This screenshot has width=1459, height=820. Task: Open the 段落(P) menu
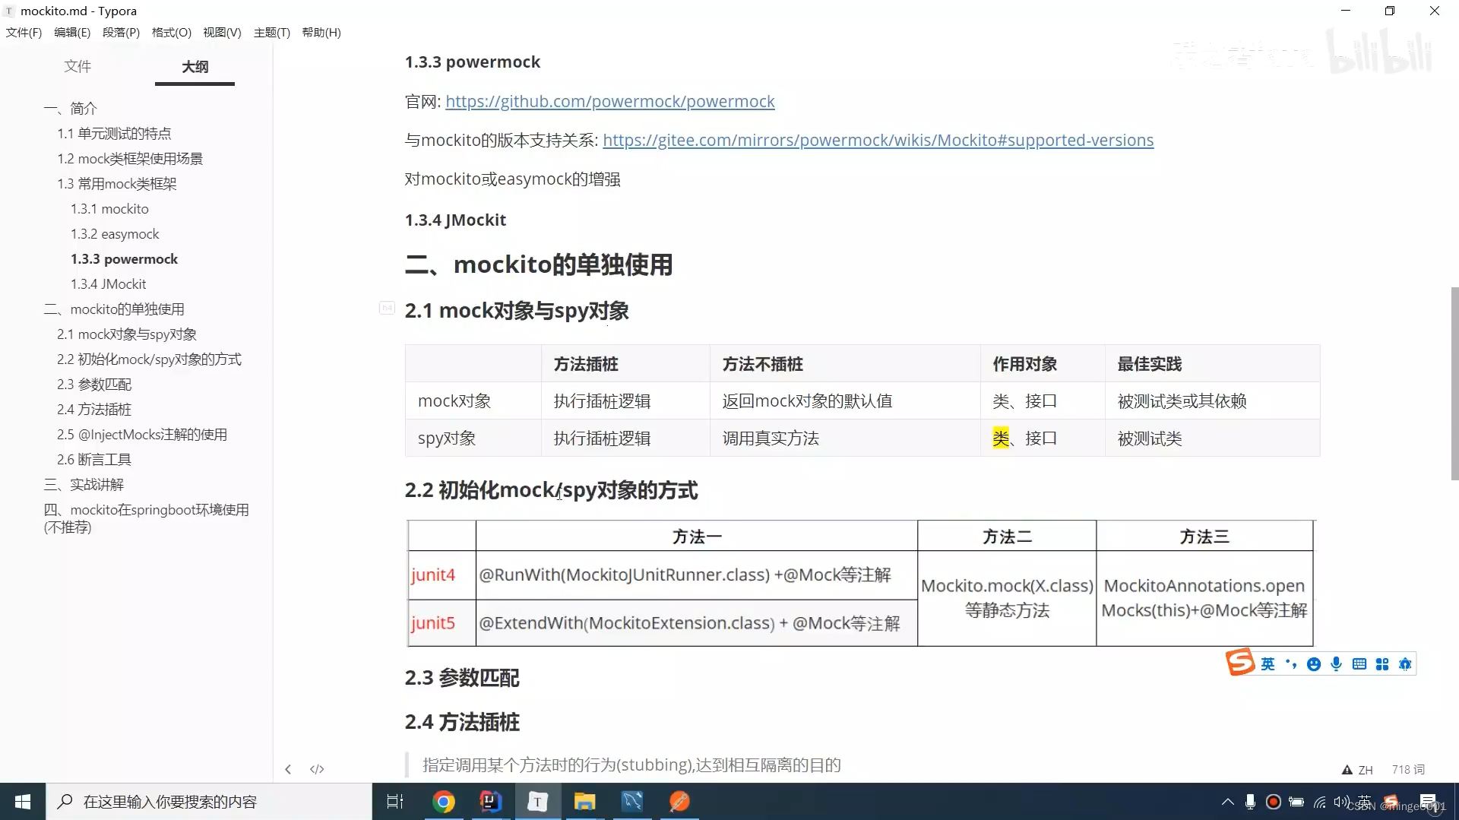coord(121,32)
